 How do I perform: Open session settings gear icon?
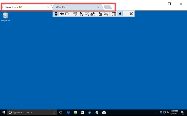coord(75,14)
